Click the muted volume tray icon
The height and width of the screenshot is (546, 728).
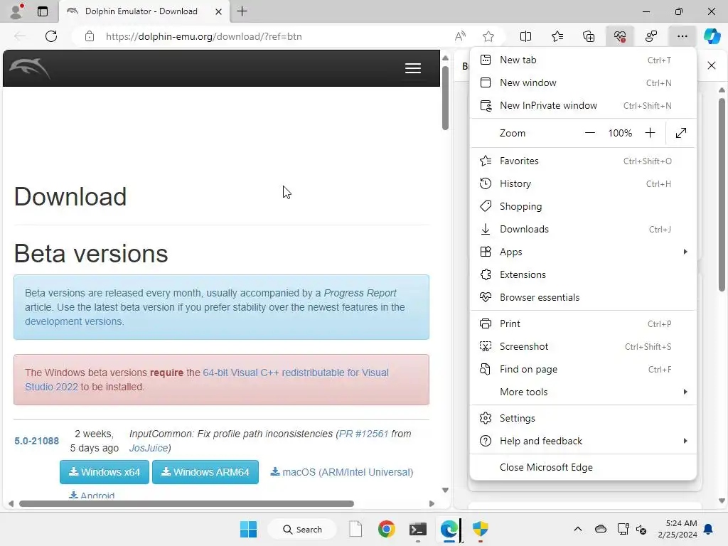[x=641, y=529]
